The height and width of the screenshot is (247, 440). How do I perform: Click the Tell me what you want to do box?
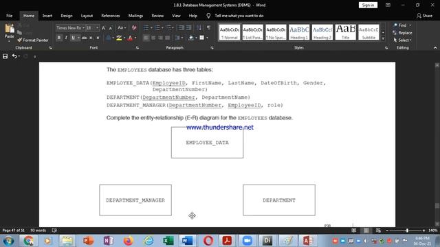click(x=239, y=16)
